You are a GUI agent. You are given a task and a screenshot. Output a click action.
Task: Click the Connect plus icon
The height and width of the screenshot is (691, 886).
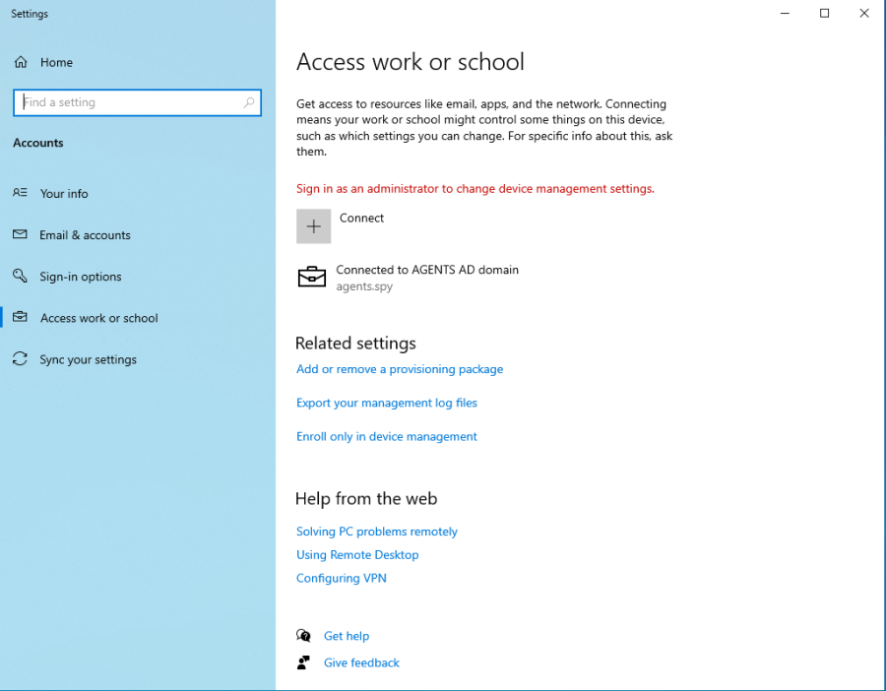(313, 225)
